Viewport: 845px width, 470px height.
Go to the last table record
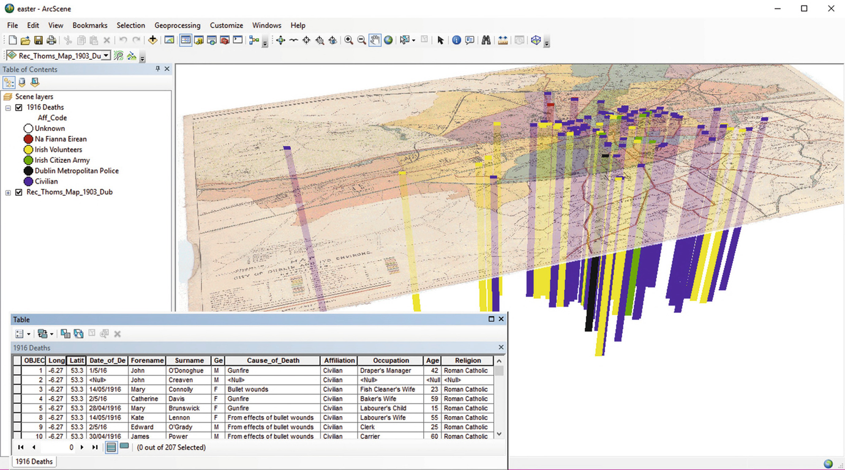coord(95,447)
